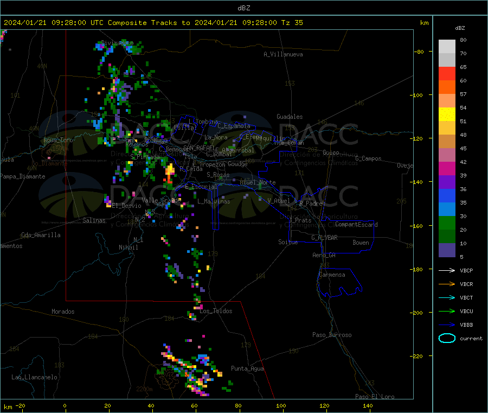Click the Cda_Amarilla map label
The height and width of the screenshot is (413, 488).
point(41,235)
